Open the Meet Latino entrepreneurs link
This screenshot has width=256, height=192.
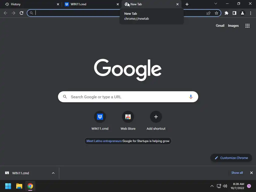click(x=104, y=141)
